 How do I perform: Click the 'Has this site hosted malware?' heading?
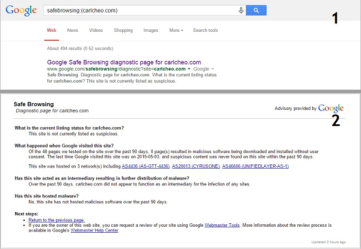(47, 196)
